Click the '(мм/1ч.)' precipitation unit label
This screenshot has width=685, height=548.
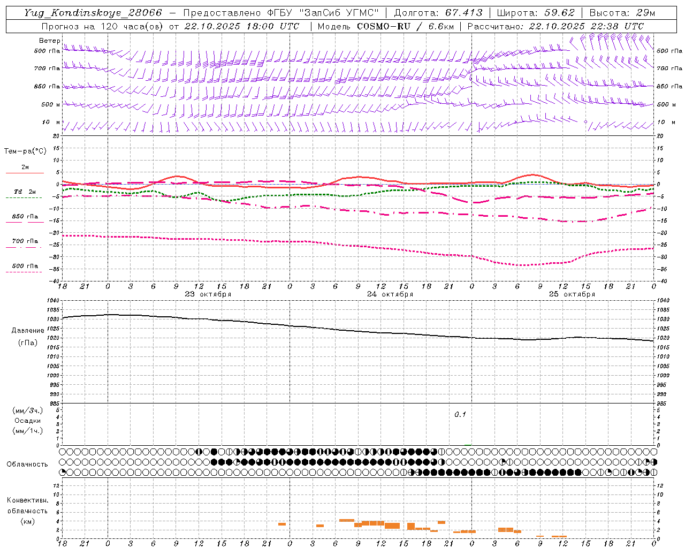click(28, 431)
